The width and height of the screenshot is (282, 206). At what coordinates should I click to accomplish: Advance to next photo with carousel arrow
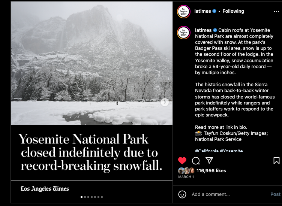click(165, 102)
